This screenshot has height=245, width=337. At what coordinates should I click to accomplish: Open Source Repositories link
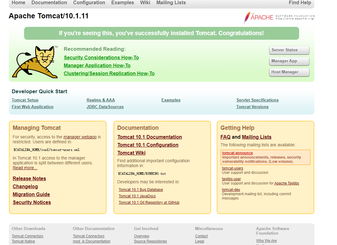pos(150,241)
